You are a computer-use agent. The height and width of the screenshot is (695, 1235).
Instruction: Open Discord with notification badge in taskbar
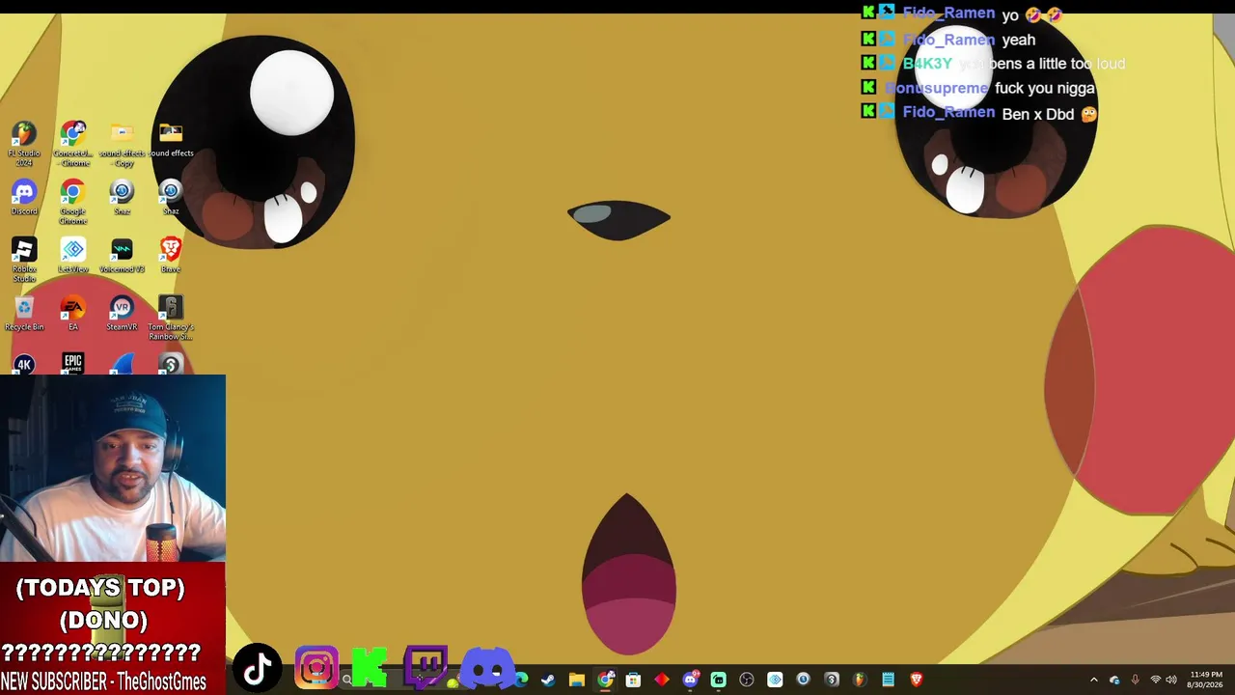click(x=691, y=680)
